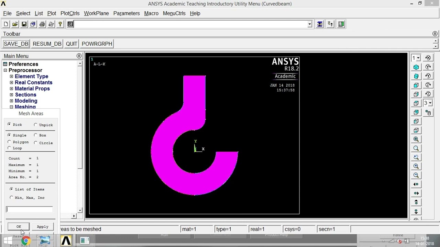Expand Sections tree node
This screenshot has width=440, height=247.
click(11, 95)
